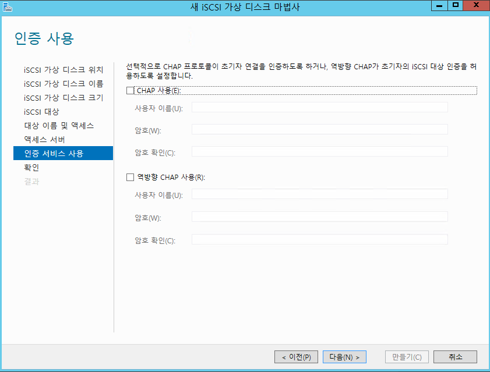Click the 역방향 CHAP 사용자 이름 field
This screenshot has width=490, height=372.
[x=319, y=194]
